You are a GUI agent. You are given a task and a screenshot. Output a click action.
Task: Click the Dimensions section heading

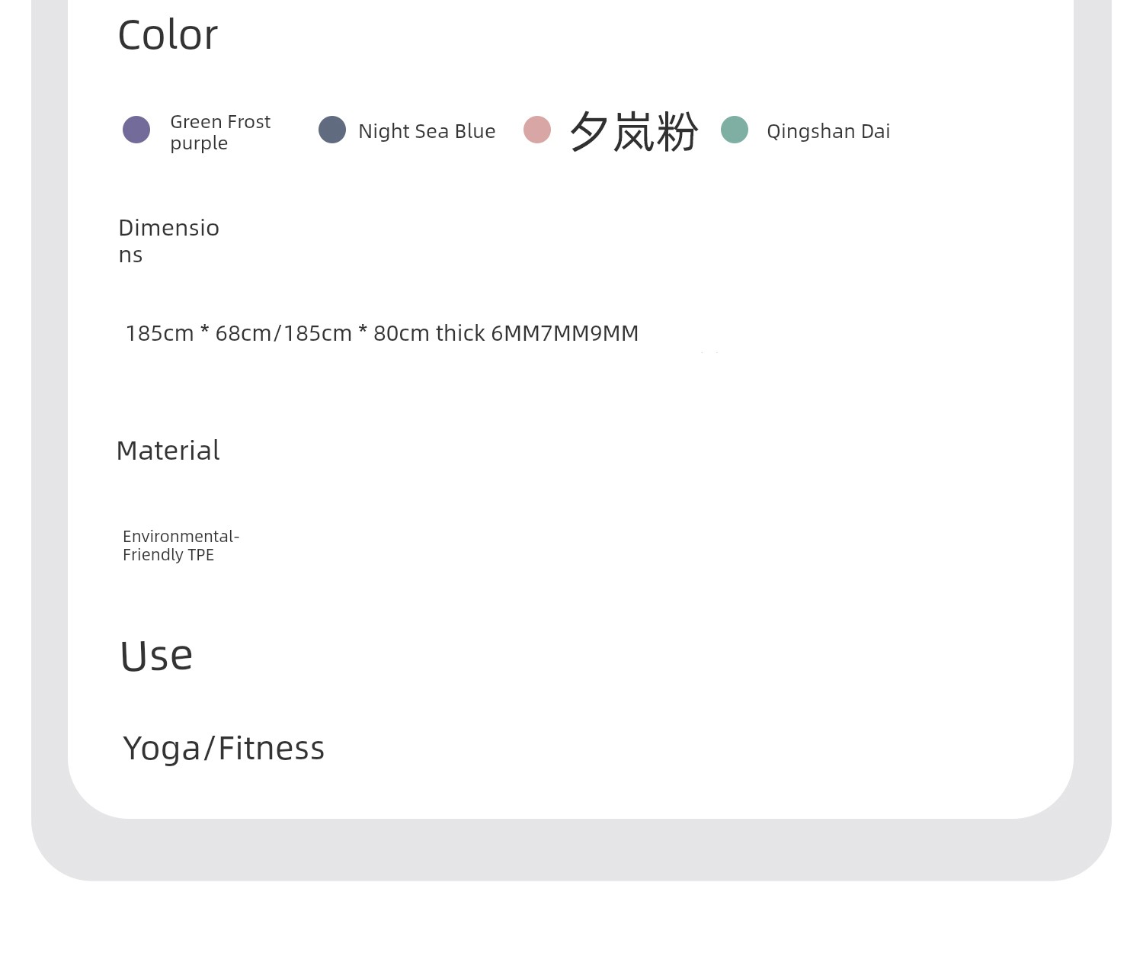168,241
